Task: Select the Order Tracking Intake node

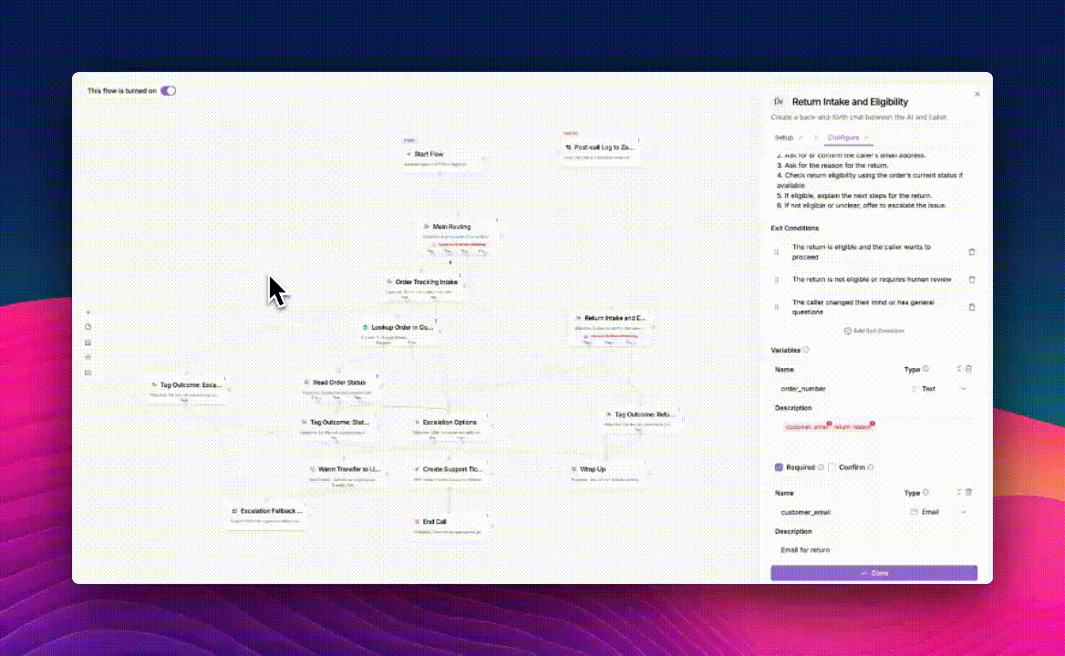Action: pyautogui.click(x=425, y=288)
